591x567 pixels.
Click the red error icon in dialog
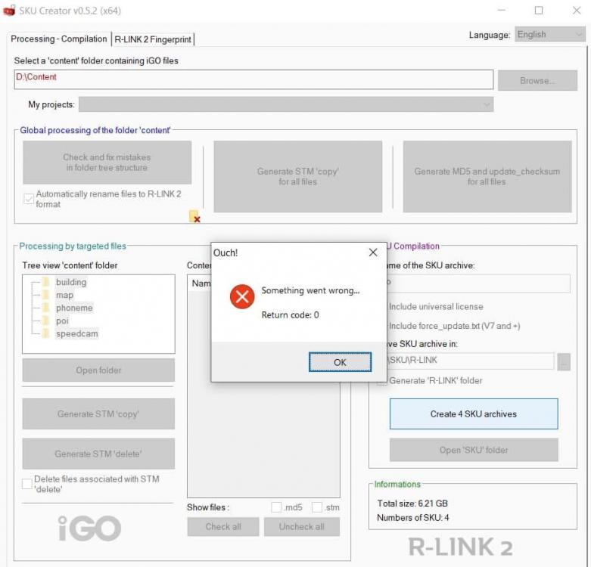pyautogui.click(x=242, y=296)
